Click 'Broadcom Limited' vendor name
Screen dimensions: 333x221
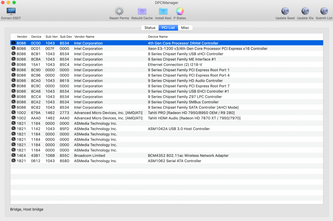pyautogui.click(x=89, y=156)
